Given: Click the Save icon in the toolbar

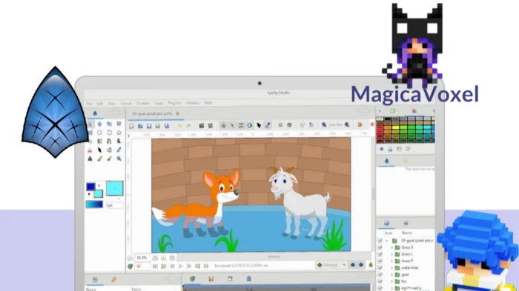Looking at the screenshot, I should pyautogui.click(x=149, y=126).
